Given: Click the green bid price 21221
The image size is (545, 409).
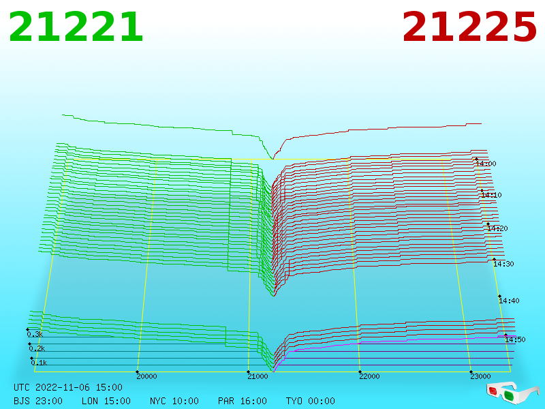Looking at the screenshot, I should [x=76, y=27].
